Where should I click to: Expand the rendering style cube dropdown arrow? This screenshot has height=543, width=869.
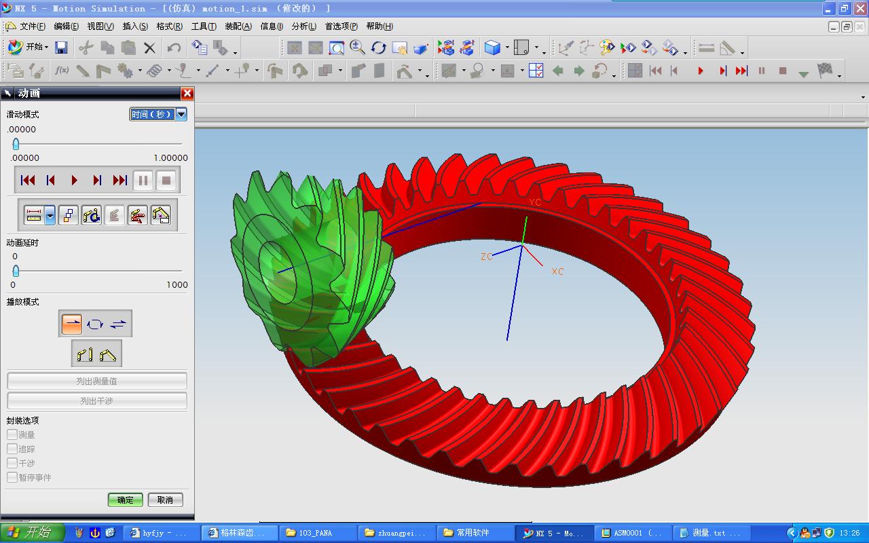tap(507, 49)
